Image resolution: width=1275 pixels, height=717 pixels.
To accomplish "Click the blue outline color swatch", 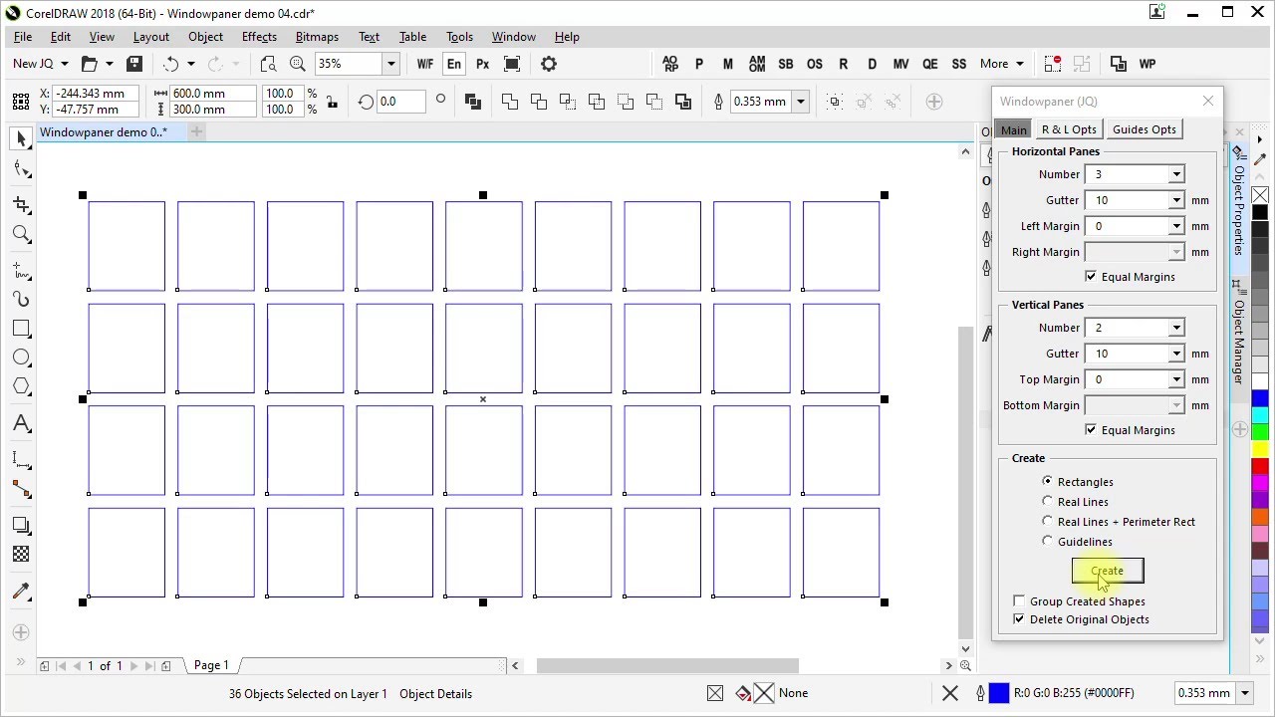I will tap(999, 693).
